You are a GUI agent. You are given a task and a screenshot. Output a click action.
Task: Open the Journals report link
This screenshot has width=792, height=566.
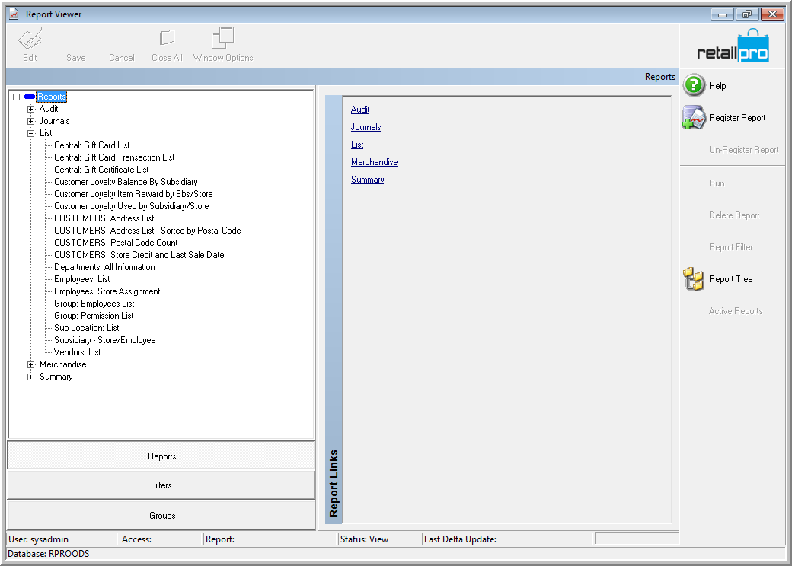(x=366, y=127)
